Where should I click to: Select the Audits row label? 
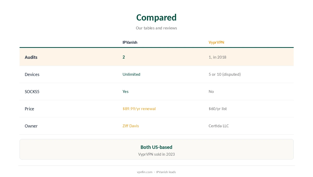click(x=31, y=57)
